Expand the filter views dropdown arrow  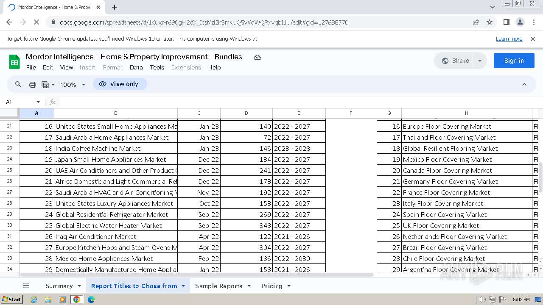tap(53, 85)
